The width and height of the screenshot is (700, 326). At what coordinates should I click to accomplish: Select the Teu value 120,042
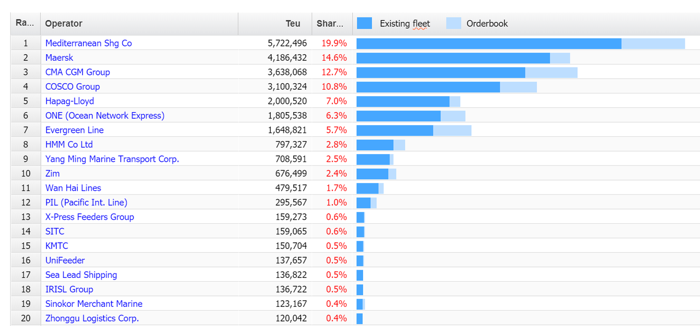[291, 318]
